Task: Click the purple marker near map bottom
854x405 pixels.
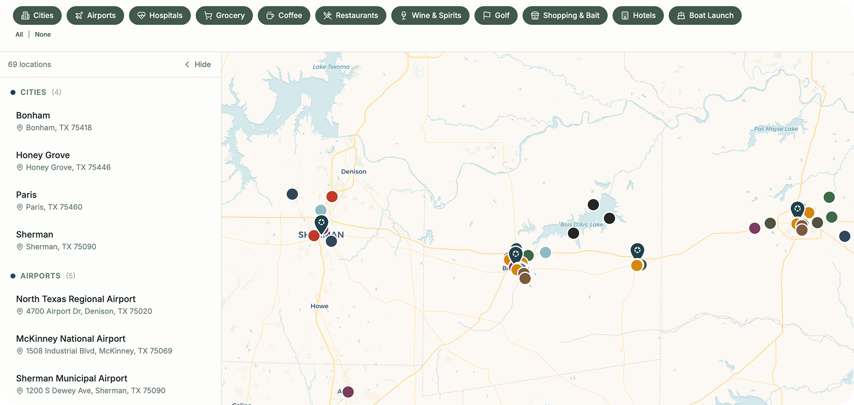Action: pos(348,392)
